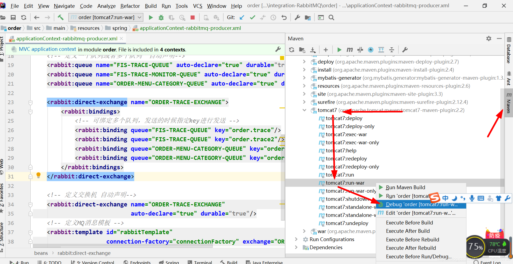The image size is (513, 264).
Task: Select 'Execute Before Build' menu entry
Action: click(421, 223)
